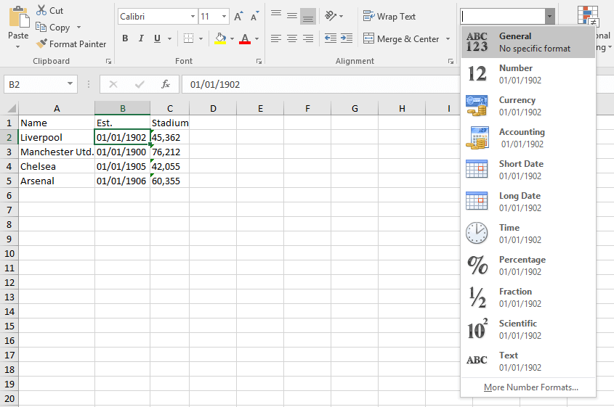614x407 pixels.
Task: Click the Decrease Indent icon
Action: 331,38
